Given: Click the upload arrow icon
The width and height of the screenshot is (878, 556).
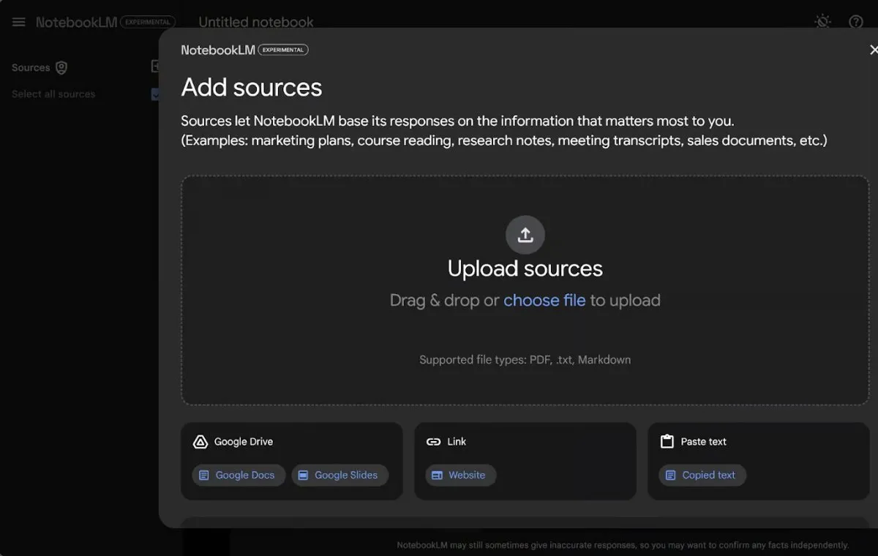Looking at the screenshot, I should [525, 235].
